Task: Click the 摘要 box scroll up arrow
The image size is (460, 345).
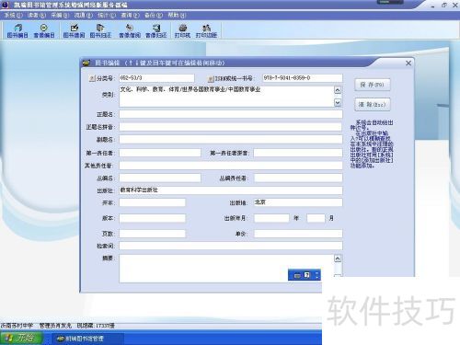Action: pos(338,259)
